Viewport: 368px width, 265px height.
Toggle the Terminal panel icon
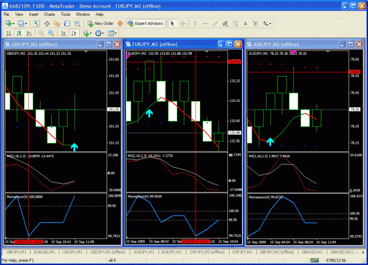(67, 24)
